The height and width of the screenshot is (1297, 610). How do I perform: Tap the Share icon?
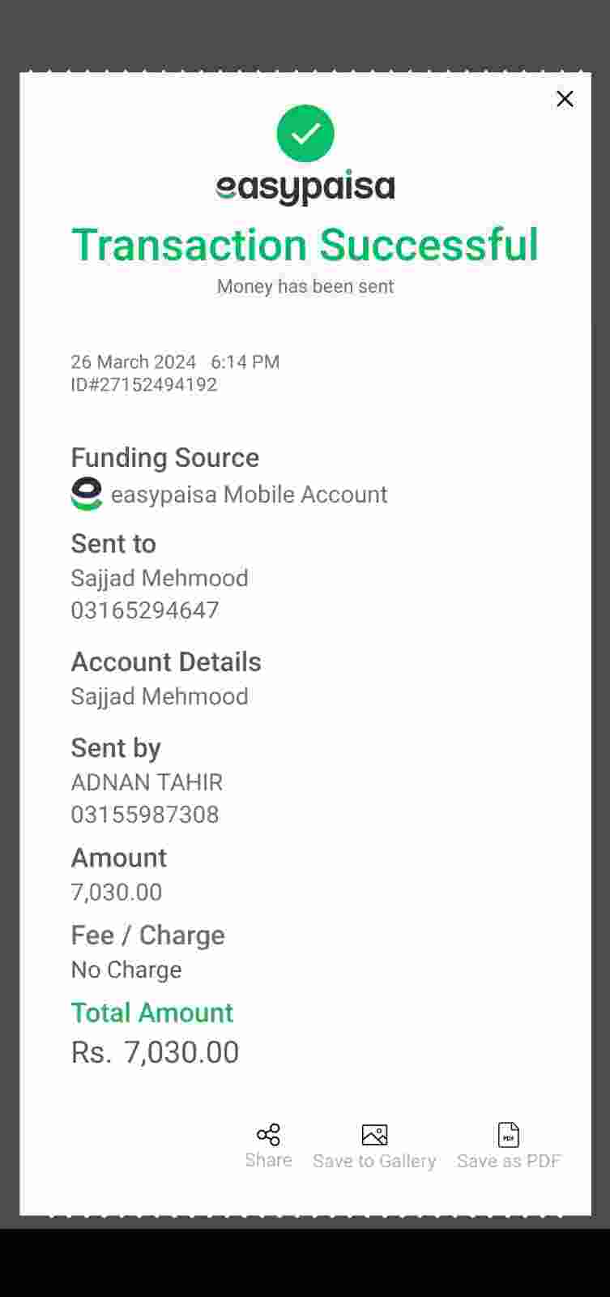click(x=268, y=1134)
